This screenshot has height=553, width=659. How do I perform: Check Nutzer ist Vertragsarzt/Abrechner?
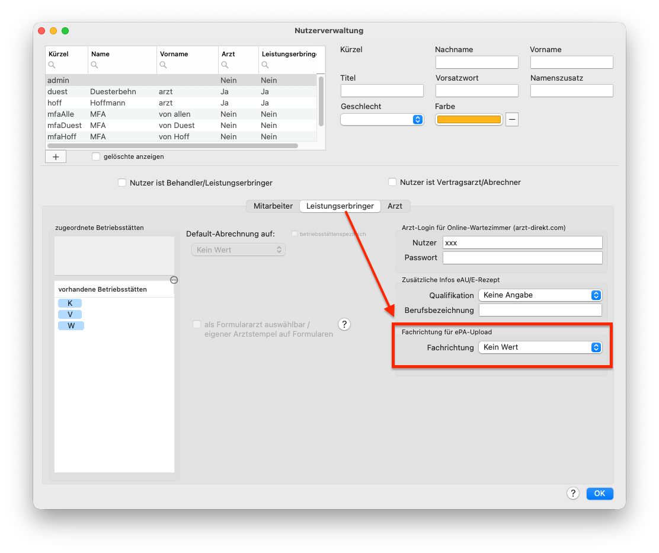[x=392, y=182]
